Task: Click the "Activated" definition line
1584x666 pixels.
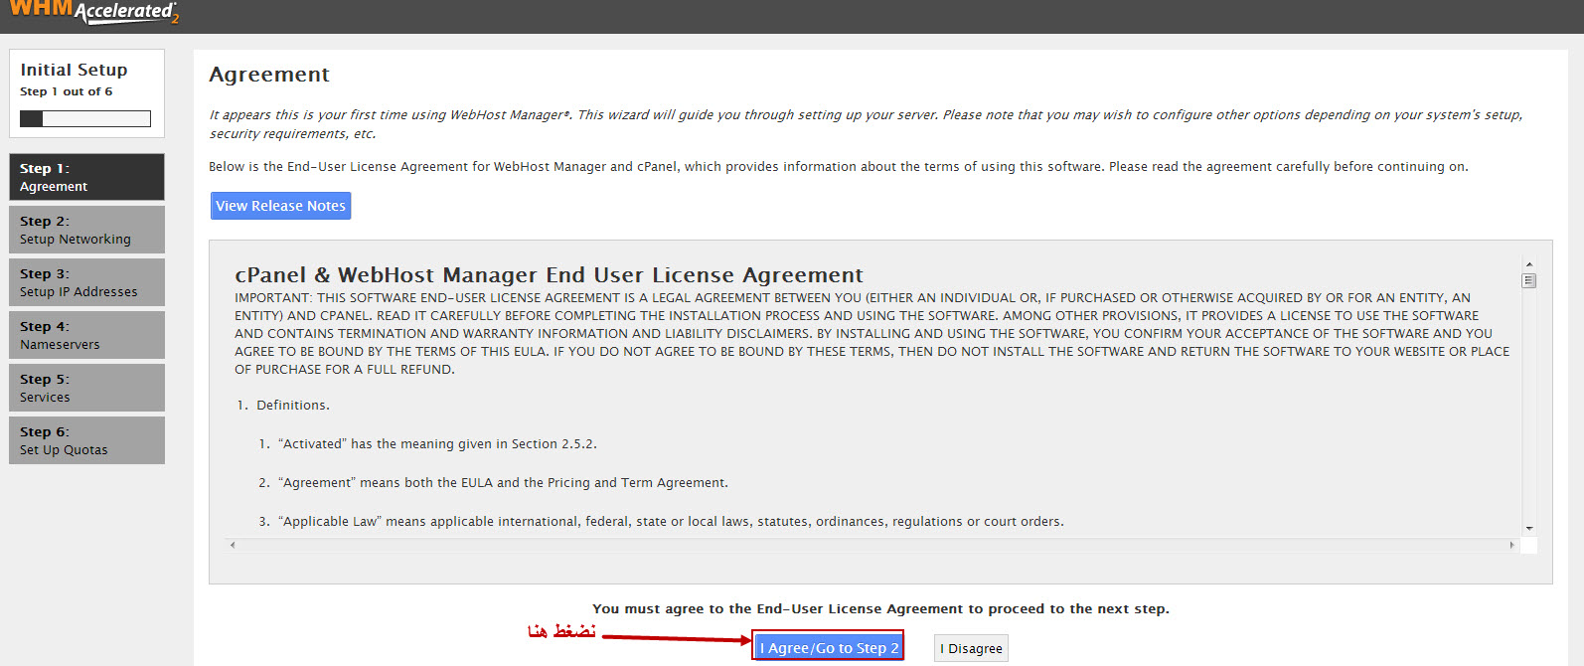Action: click(x=427, y=444)
